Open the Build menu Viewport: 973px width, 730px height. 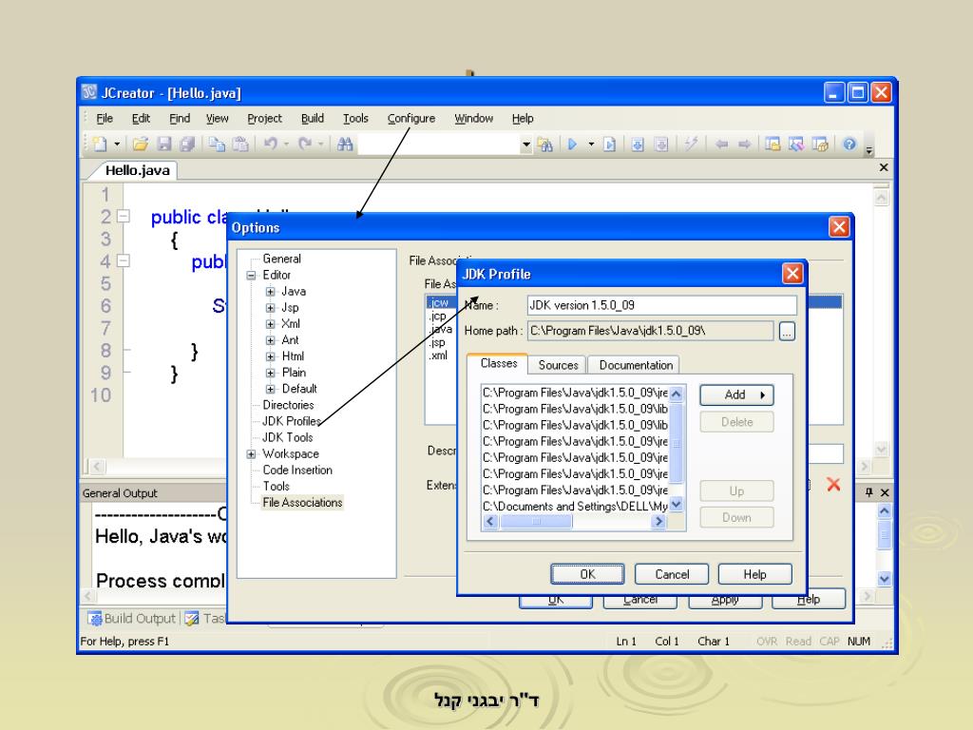pos(312,119)
